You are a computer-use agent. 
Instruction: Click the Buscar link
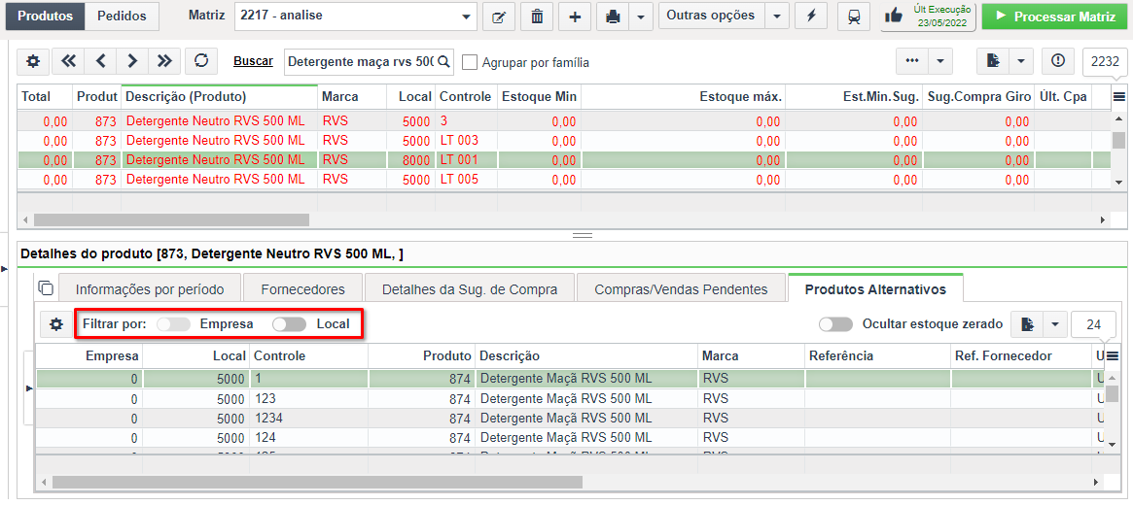[x=253, y=61]
